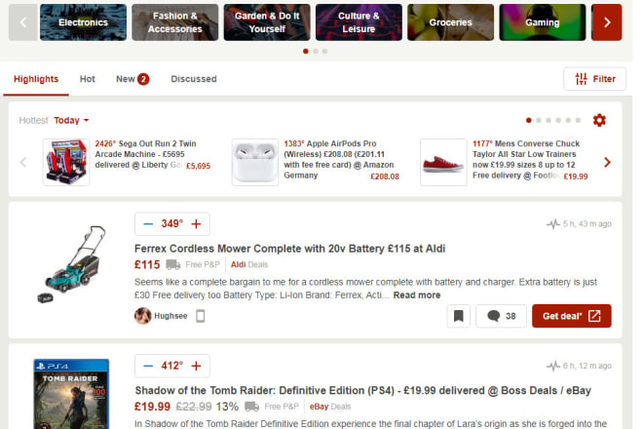The image size is (643, 429).
Task: Open Hughsee user profile avatar
Action: [142, 316]
